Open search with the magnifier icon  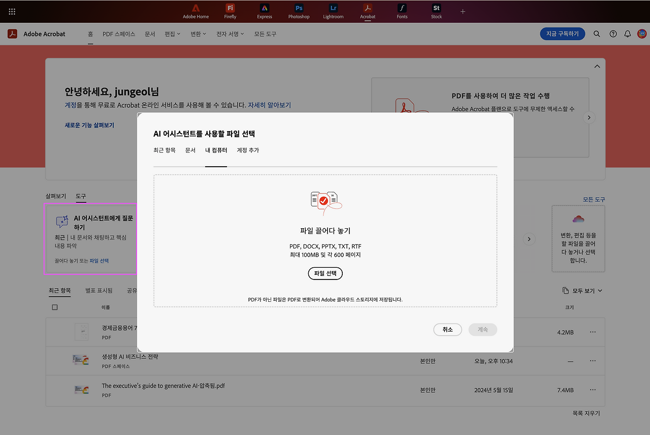(597, 34)
